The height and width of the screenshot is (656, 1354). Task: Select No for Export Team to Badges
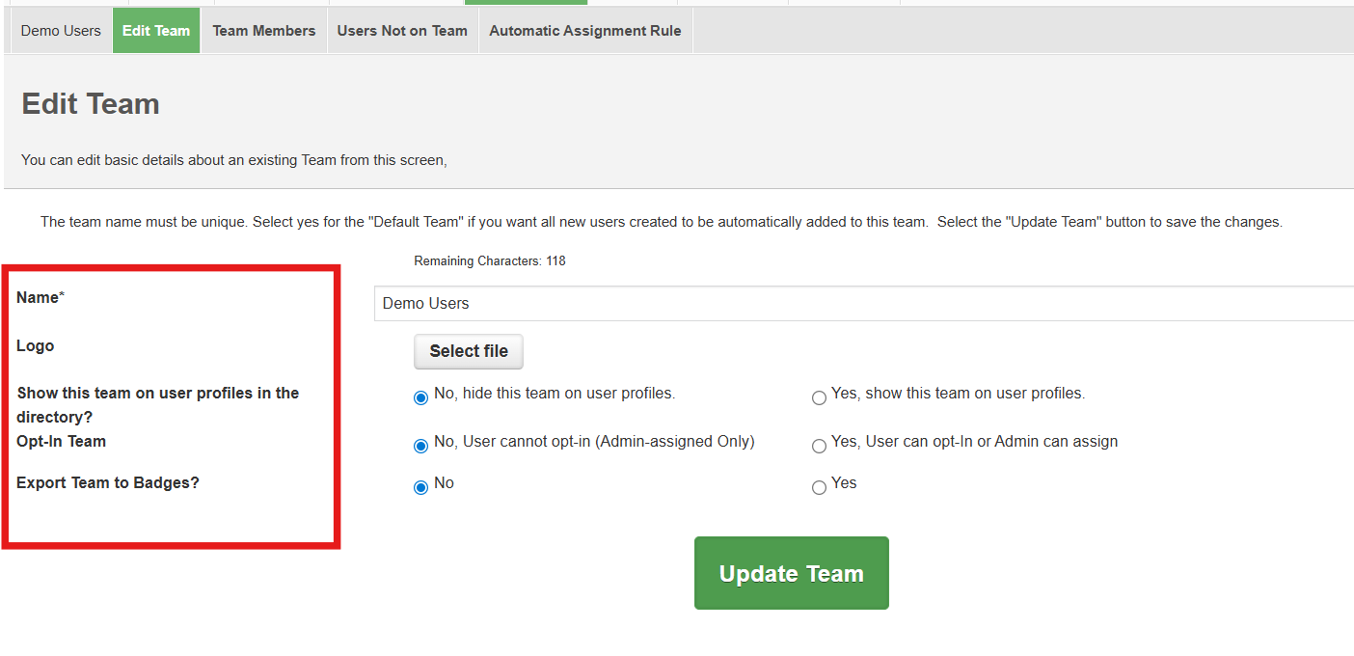click(x=420, y=487)
